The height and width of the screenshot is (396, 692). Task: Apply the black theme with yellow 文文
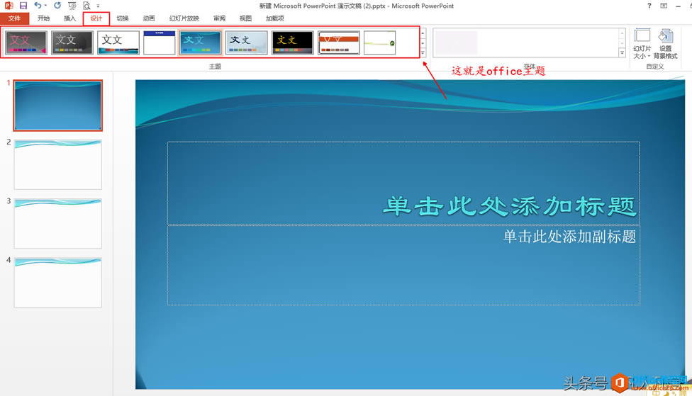pyautogui.click(x=293, y=43)
